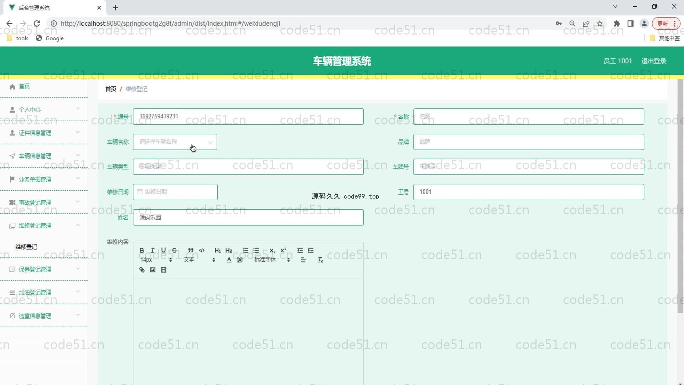This screenshot has height=385, width=684.
Task: Toggle italic formatting in the editor
Action: [152, 250]
